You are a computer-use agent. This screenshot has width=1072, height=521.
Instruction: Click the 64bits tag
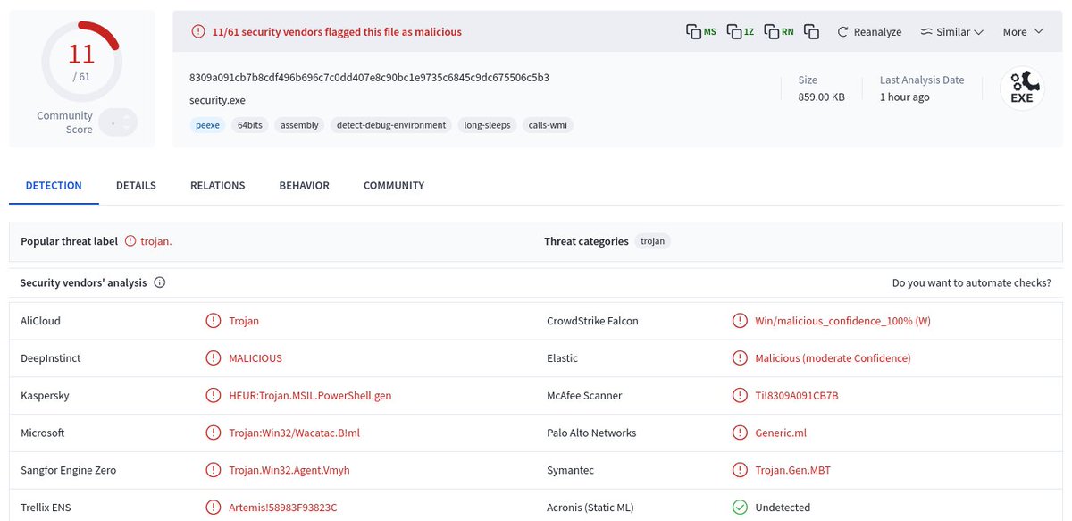point(250,125)
